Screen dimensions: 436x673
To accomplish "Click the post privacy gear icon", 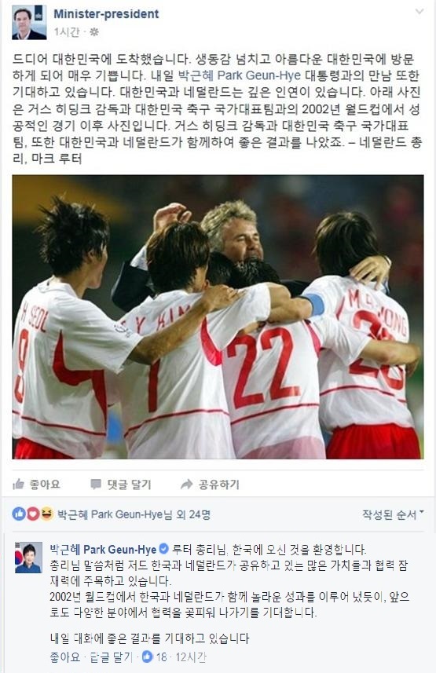I will [94, 33].
